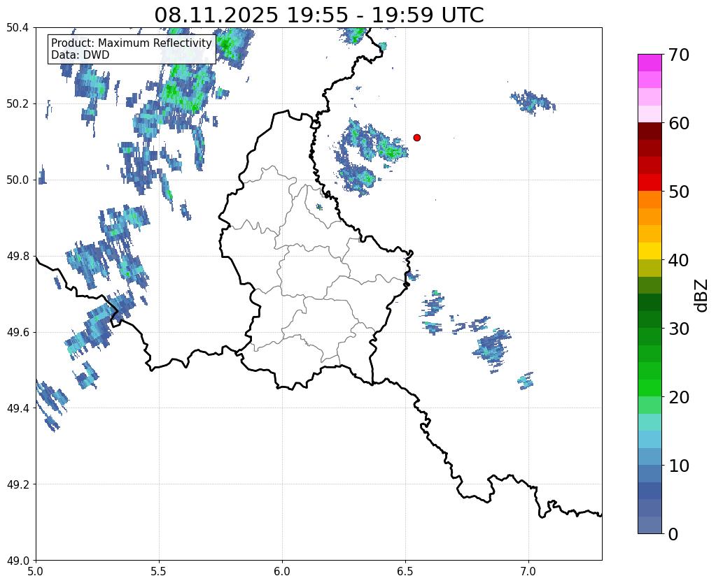Click the latitude axis label 49.0
This screenshot has width=716, height=583.
tap(17, 561)
